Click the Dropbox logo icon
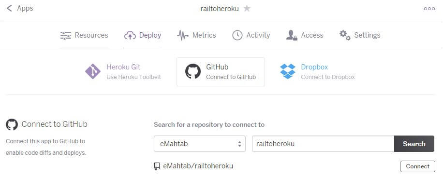The height and width of the screenshot is (191, 443). (x=288, y=71)
